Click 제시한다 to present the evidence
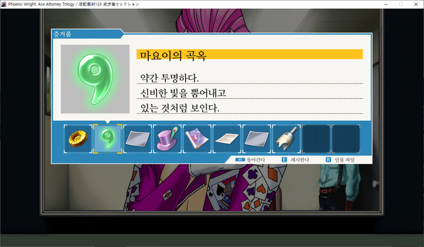Screen dimensions: 424x247 299,160
